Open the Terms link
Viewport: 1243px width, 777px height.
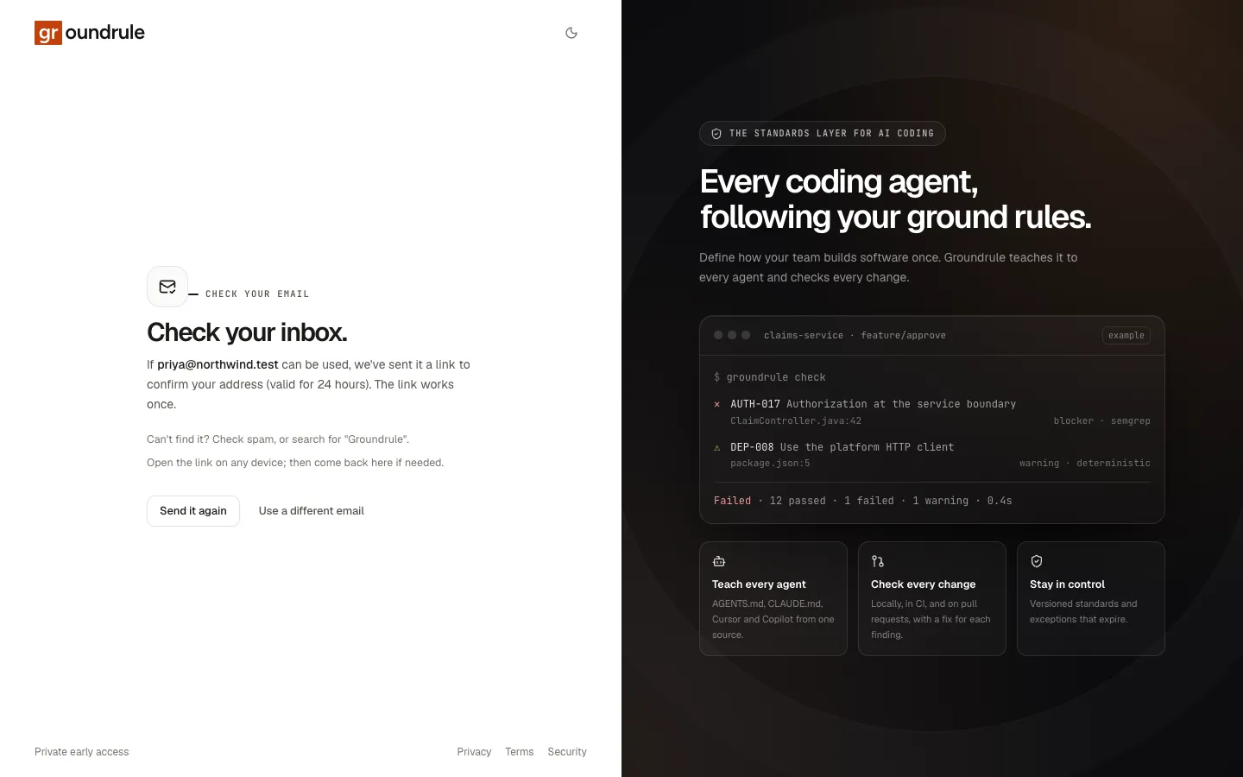click(520, 752)
